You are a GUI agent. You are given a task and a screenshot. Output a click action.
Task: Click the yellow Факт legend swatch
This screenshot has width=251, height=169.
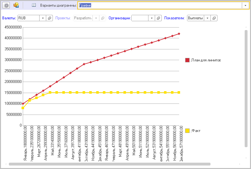click(x=187, y=130)
